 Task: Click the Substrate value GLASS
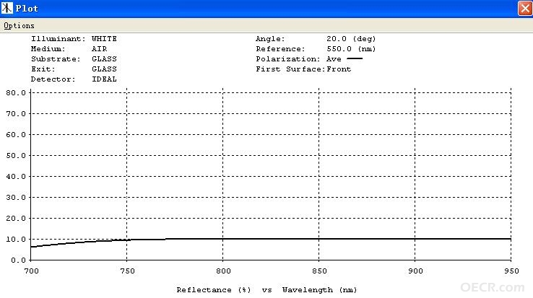pos(104,58)
